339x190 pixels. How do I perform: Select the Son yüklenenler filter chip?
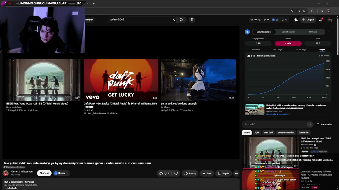pos(286,132)
